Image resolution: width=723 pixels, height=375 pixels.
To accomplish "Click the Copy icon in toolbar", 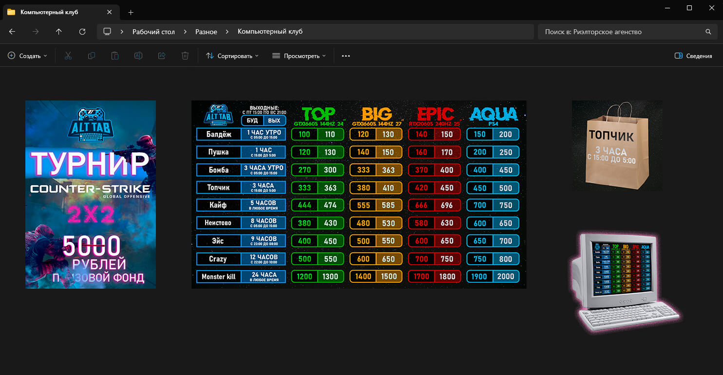I will 92,56.
